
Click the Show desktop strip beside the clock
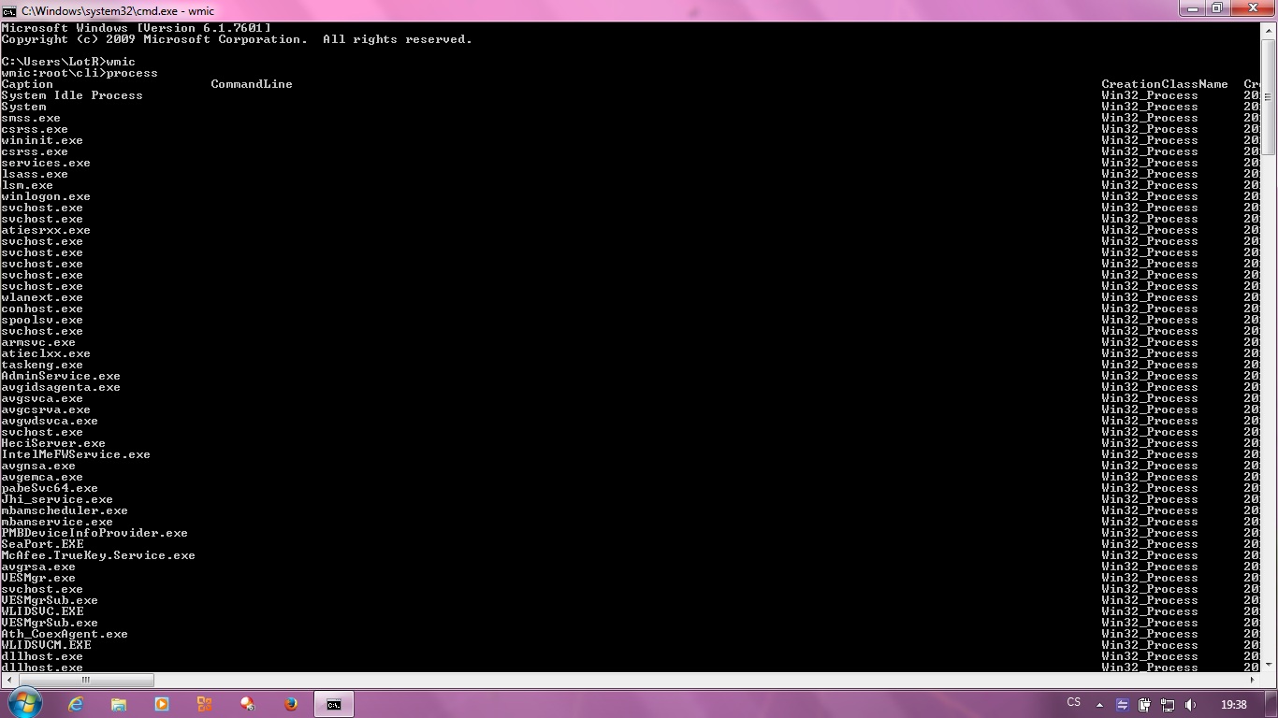click(1271, 704)
